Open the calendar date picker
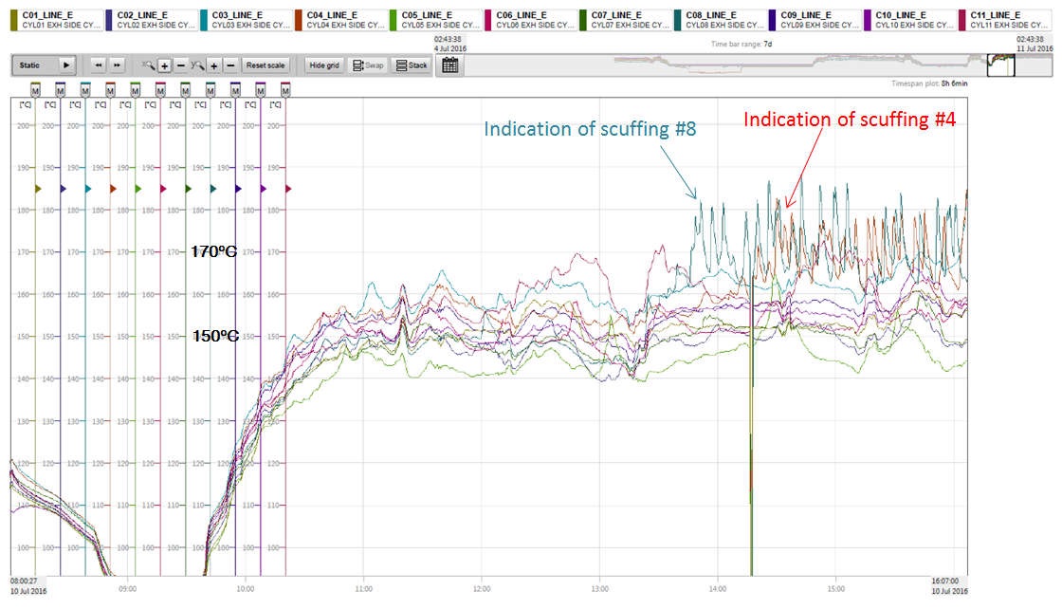The height and width of the screenshot is (609, 1062). tap(449, 65)
